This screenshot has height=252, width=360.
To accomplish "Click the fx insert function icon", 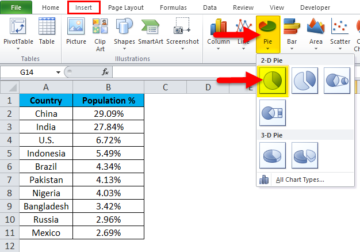I will tap(105, 72).
